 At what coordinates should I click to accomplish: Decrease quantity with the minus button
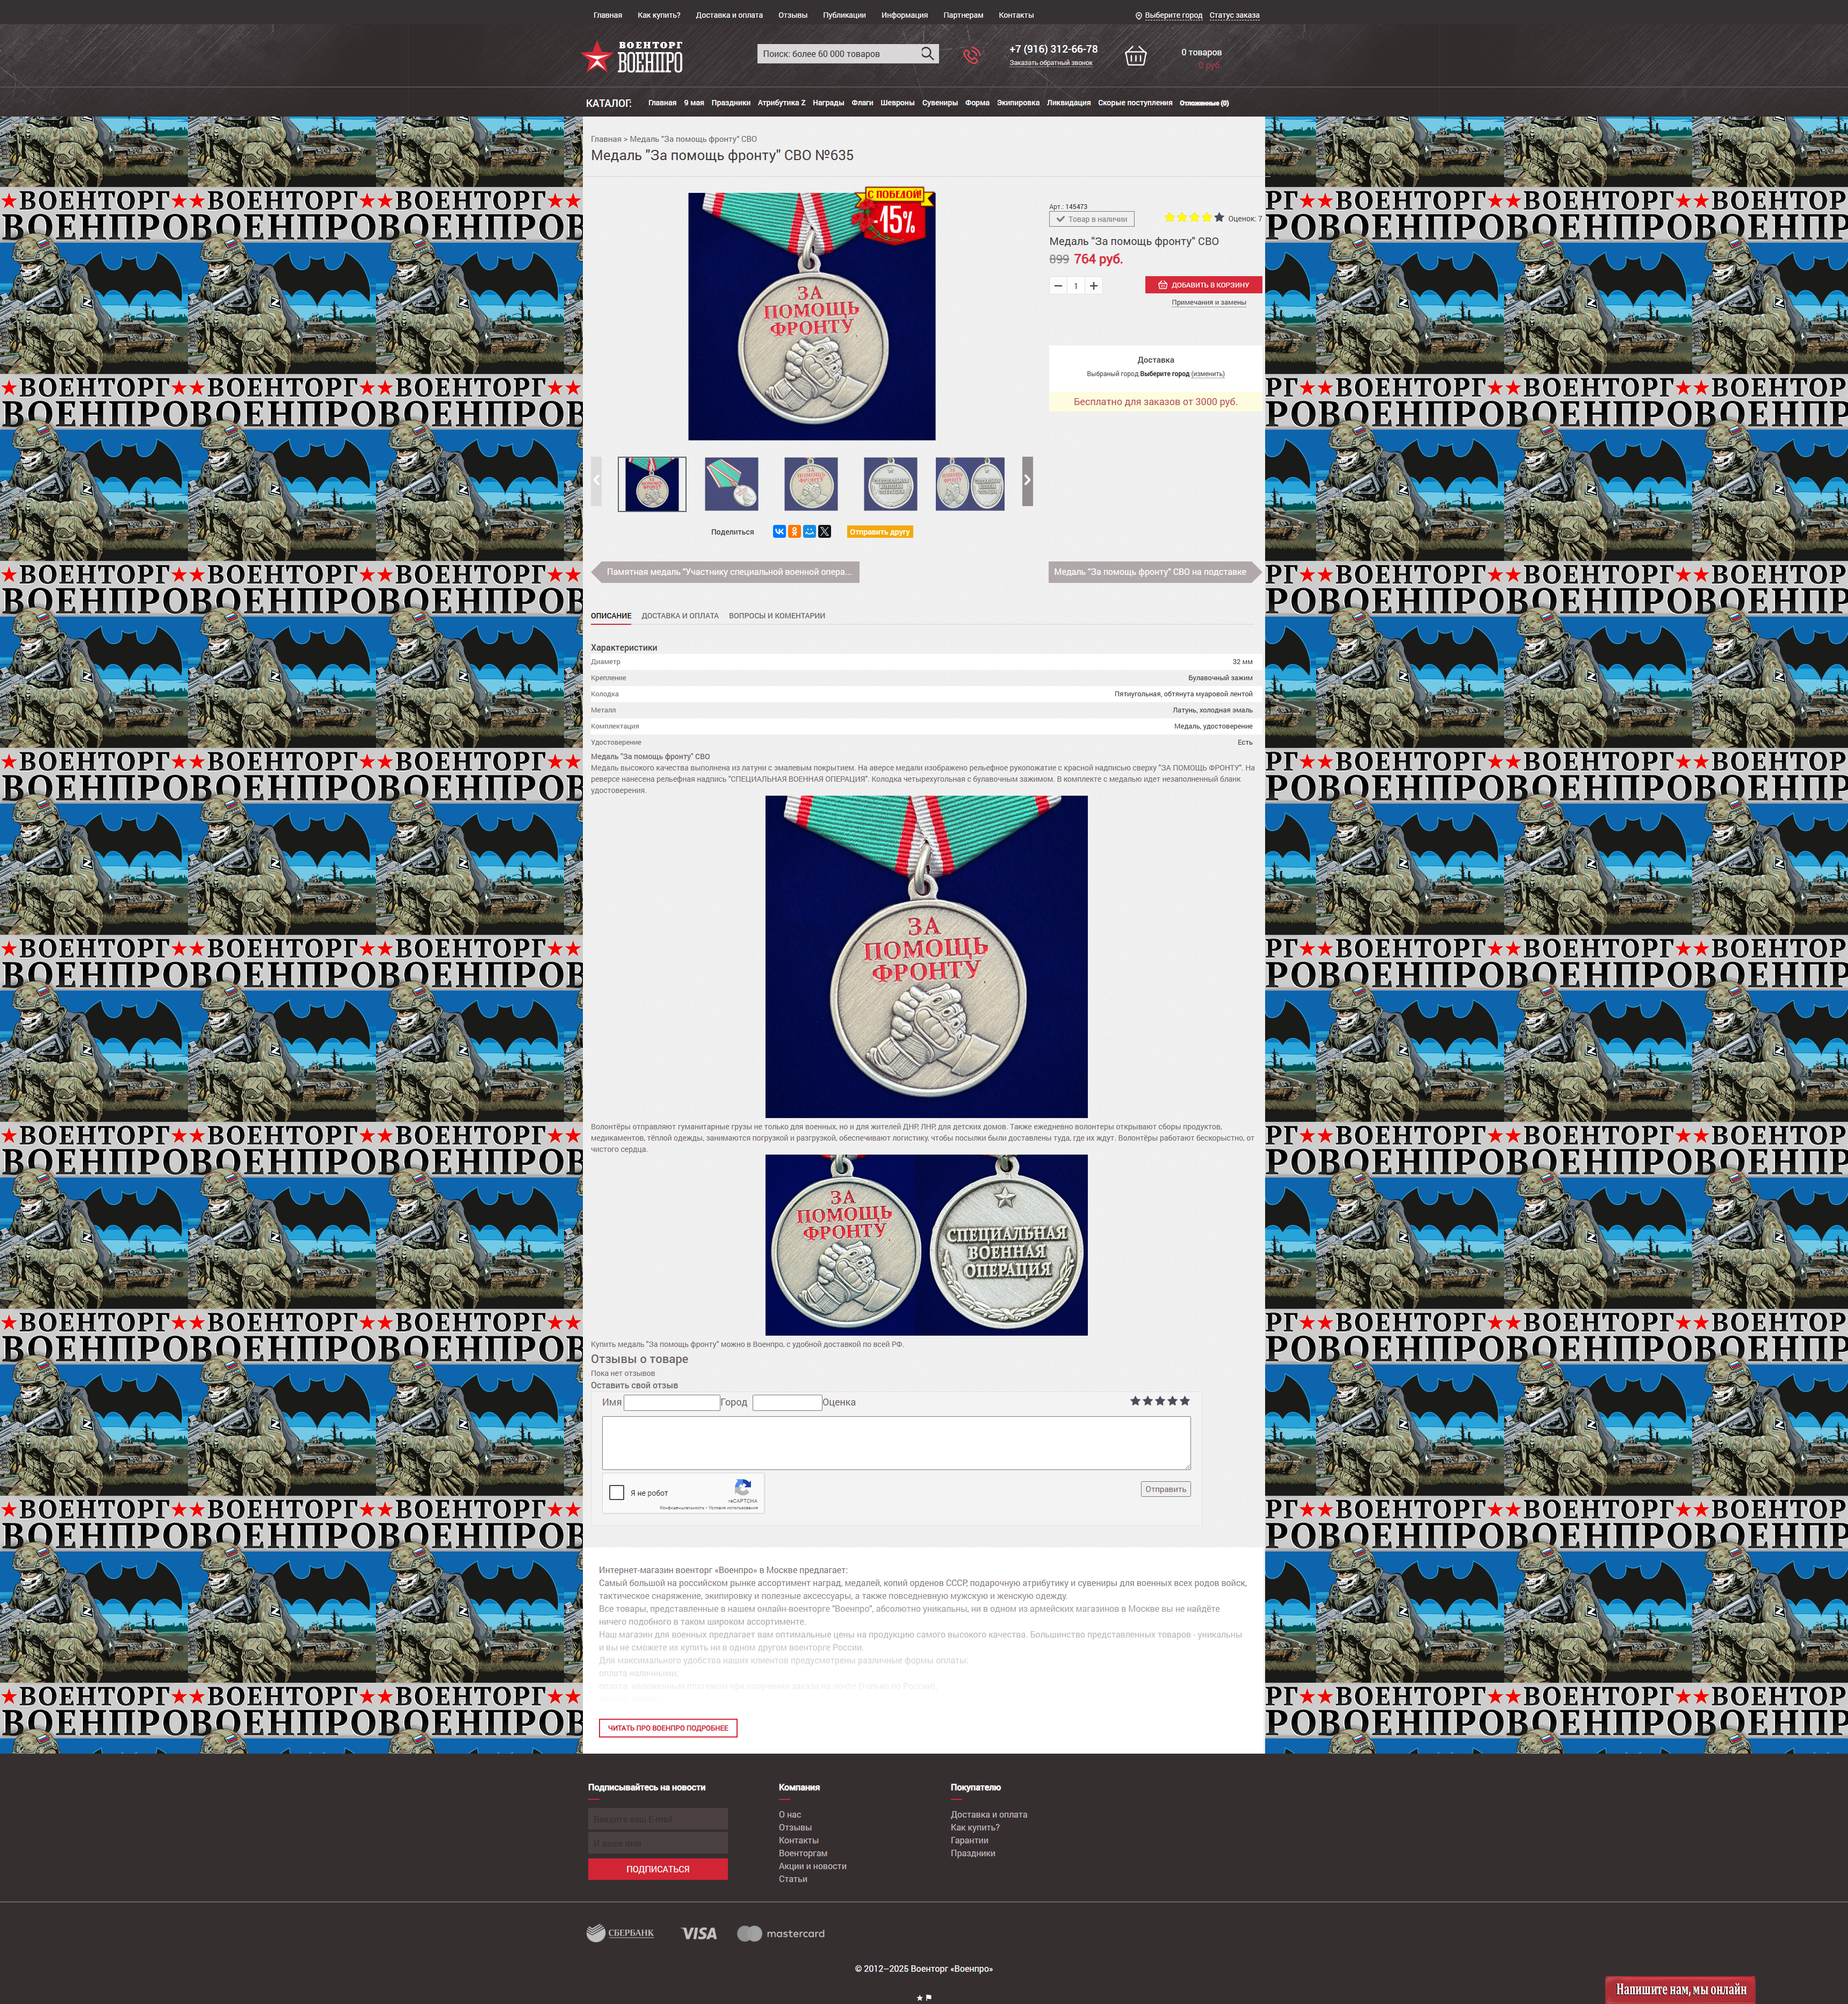tap(1058, 286)
